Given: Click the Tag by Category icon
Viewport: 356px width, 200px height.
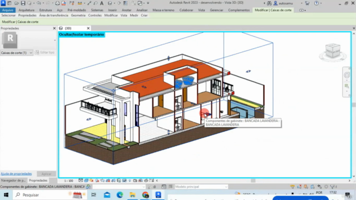Looking at the screenshot, I should click(96, 3).
